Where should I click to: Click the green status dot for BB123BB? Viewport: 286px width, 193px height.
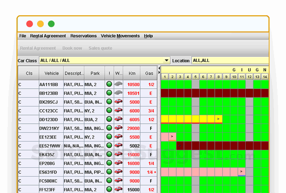coord(109,93)
